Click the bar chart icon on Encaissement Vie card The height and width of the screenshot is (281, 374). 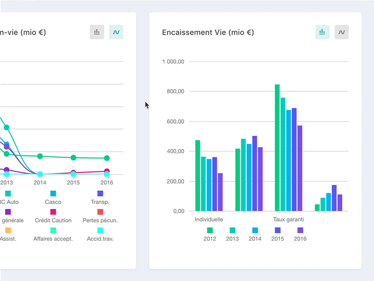pos(322,32)
